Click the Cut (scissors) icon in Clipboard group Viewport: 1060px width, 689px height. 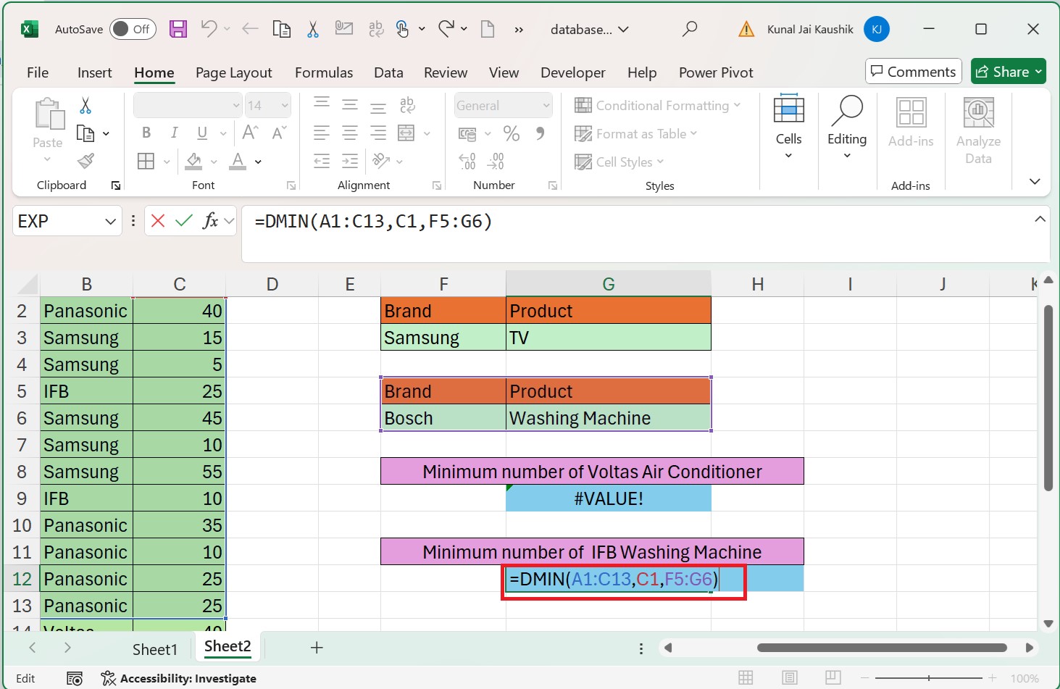coord(85,105)
